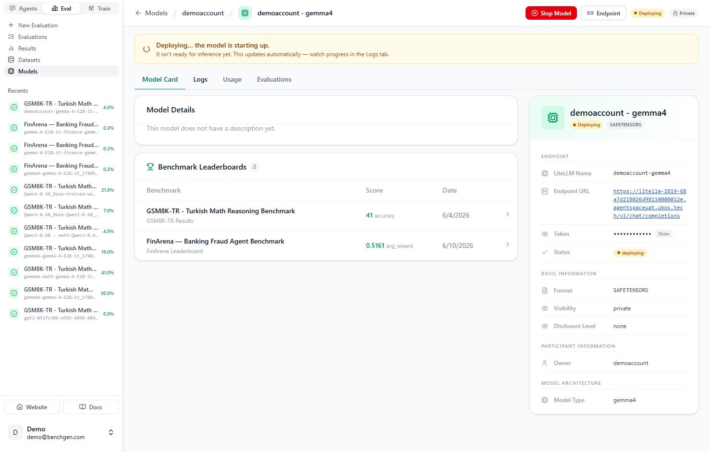Open Results in the sidebar
Image resolution: width=710 pixels, height=452 pixels.
click(x=61, y=49)
